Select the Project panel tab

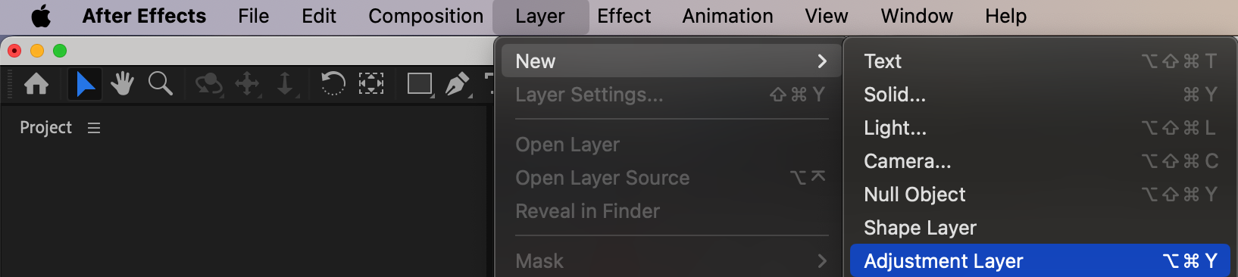(45, 128)
